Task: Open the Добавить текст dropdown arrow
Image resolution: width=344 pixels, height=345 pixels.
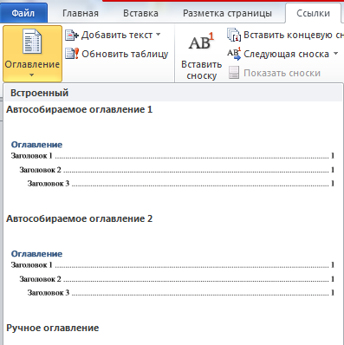Action: tap(158, 35)
